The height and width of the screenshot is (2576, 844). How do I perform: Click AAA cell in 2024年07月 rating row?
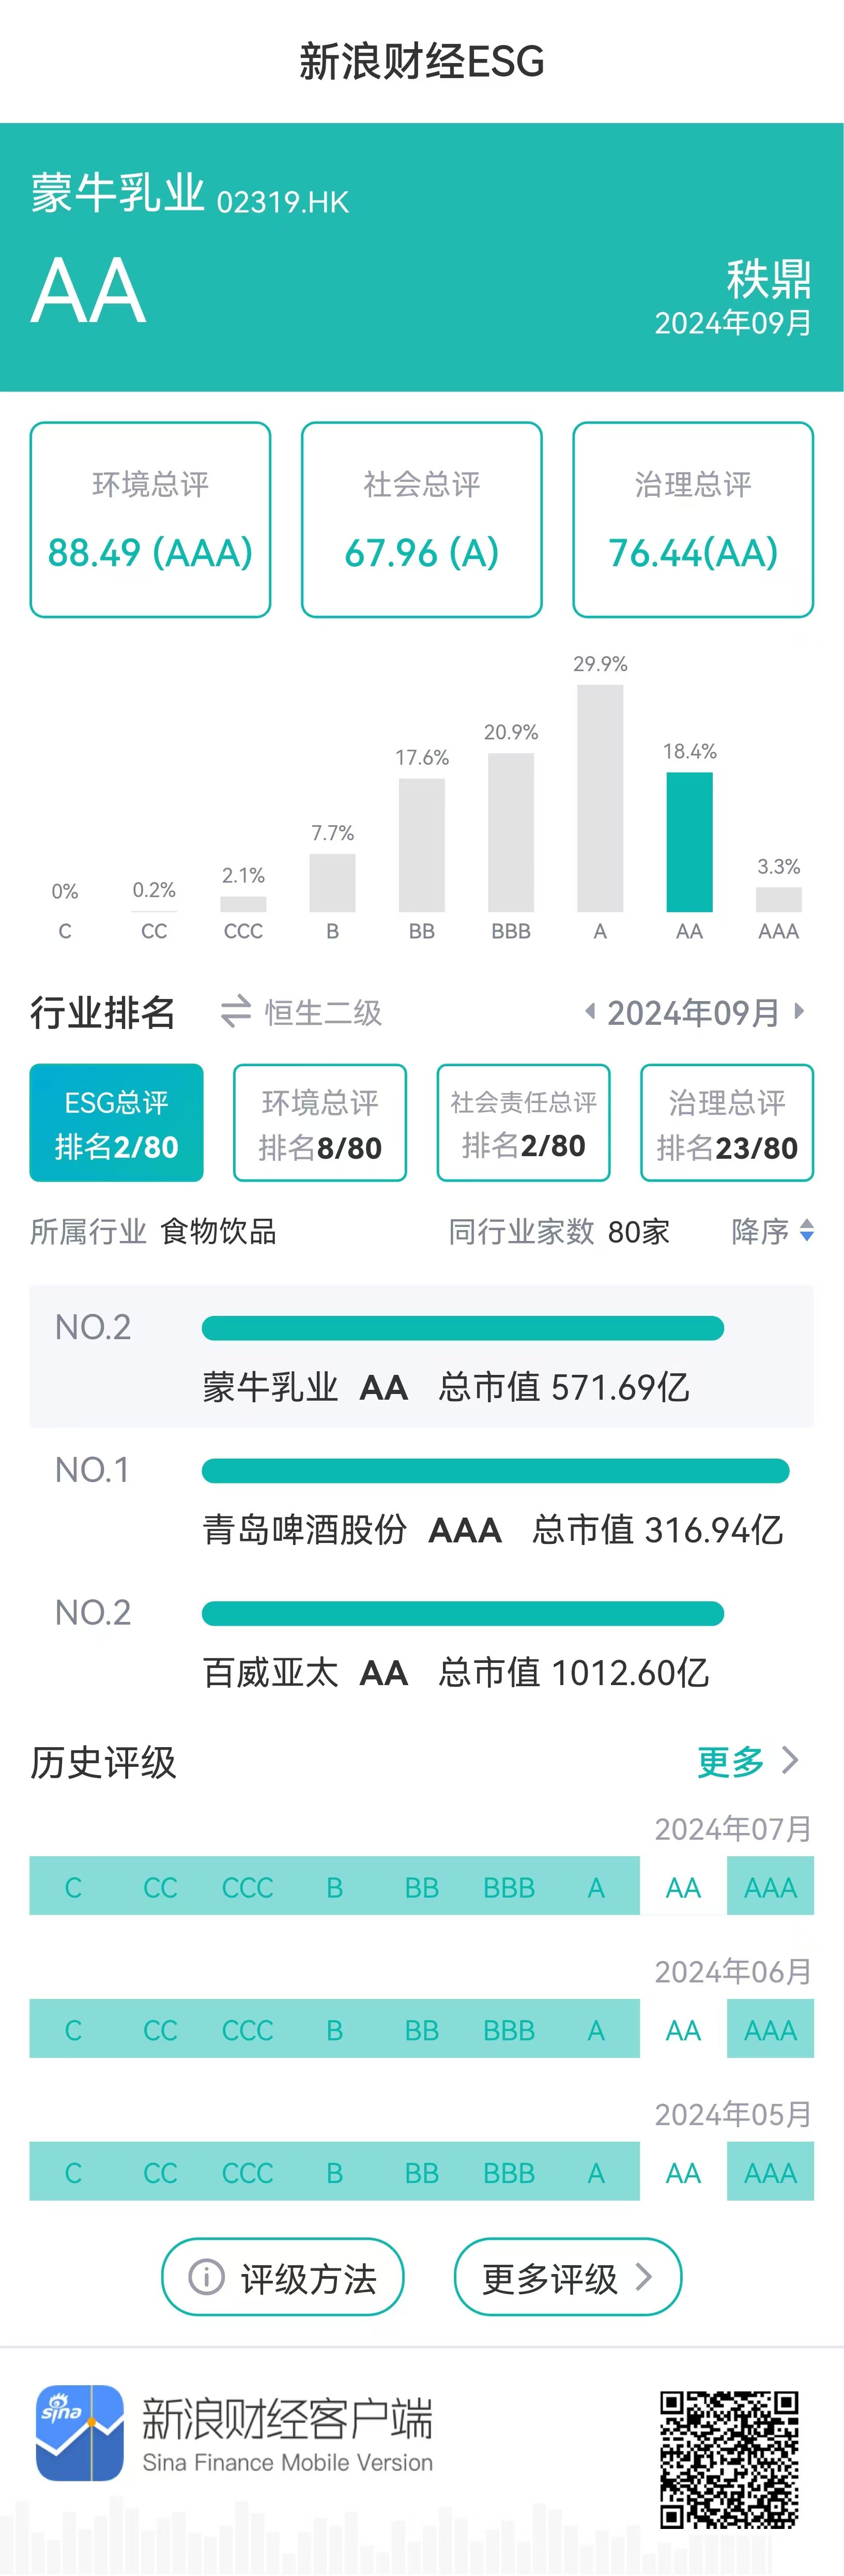(x=771, y=1886)
